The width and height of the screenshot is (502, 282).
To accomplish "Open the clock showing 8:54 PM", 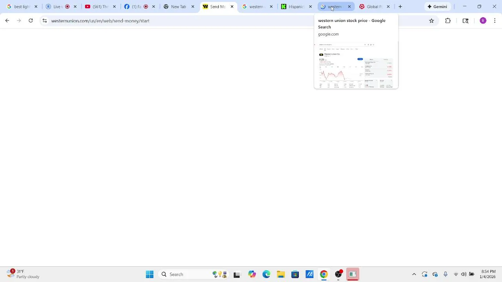I will (488, 274).
